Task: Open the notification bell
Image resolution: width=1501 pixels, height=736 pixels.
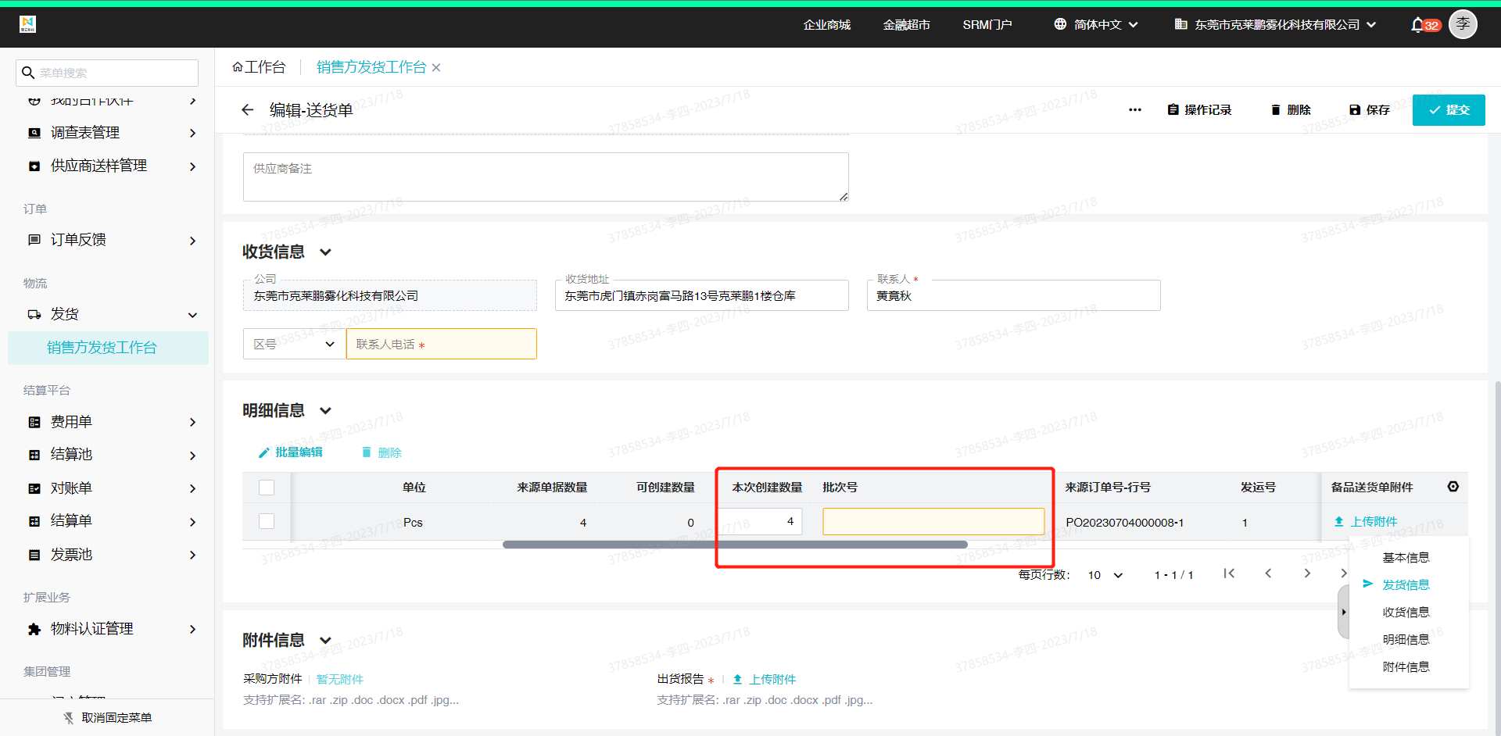Action: pyautogui.click(x=1417, y=25)
